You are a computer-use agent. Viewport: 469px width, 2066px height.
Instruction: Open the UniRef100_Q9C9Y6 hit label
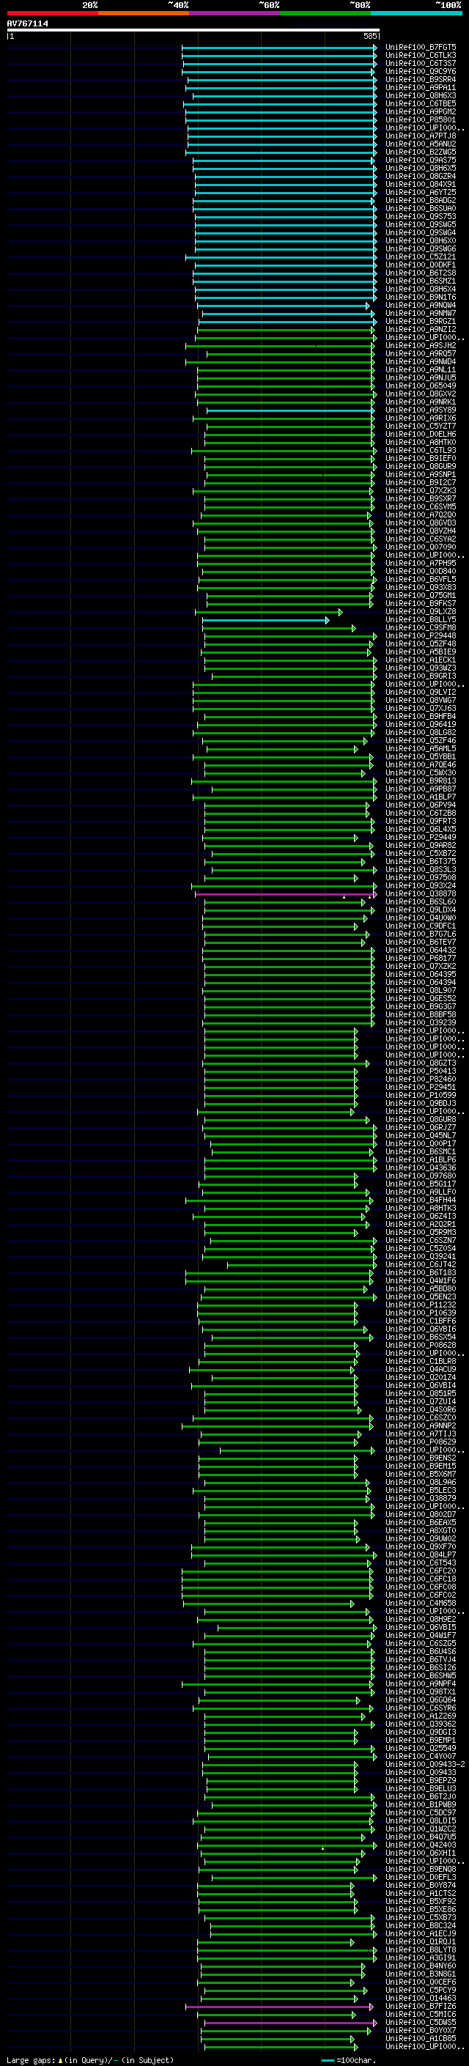point(421,71)
